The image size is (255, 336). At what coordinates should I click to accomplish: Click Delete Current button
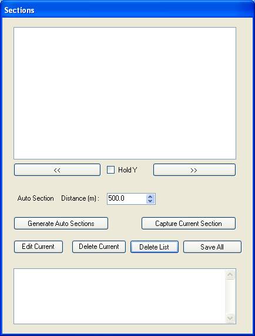pos(99,247)
